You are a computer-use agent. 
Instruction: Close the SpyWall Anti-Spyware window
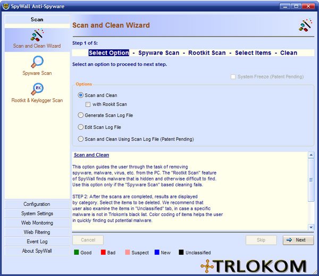308,6
